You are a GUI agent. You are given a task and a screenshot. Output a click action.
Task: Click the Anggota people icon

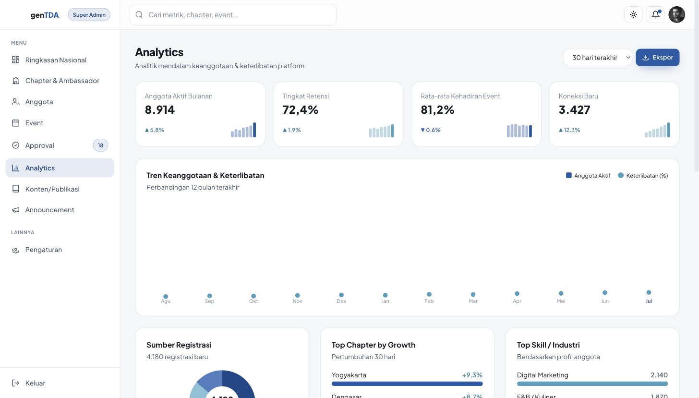click(x=16, y=102)
